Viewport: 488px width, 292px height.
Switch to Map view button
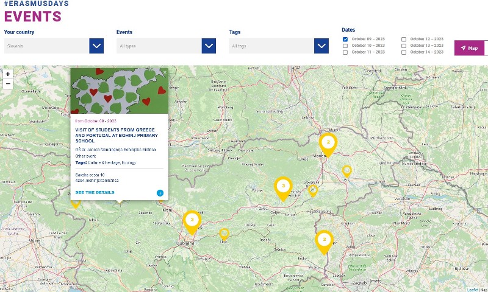point(469,48)
